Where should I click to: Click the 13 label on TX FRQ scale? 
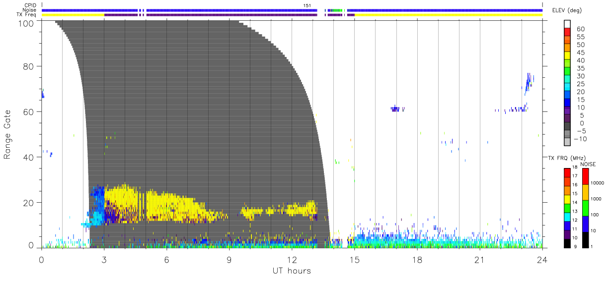coord(576,211)
